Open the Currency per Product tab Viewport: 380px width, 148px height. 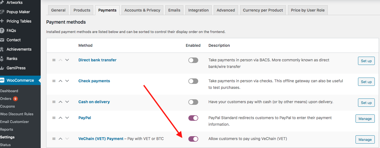pyautogui.click(x=263, y=10)
